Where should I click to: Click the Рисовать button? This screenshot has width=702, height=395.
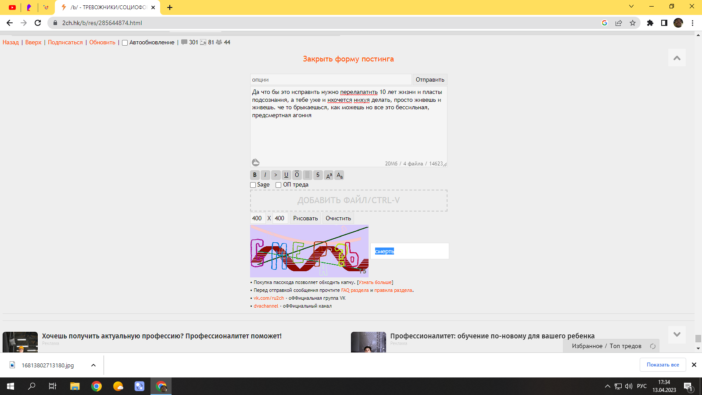[305, 218]
